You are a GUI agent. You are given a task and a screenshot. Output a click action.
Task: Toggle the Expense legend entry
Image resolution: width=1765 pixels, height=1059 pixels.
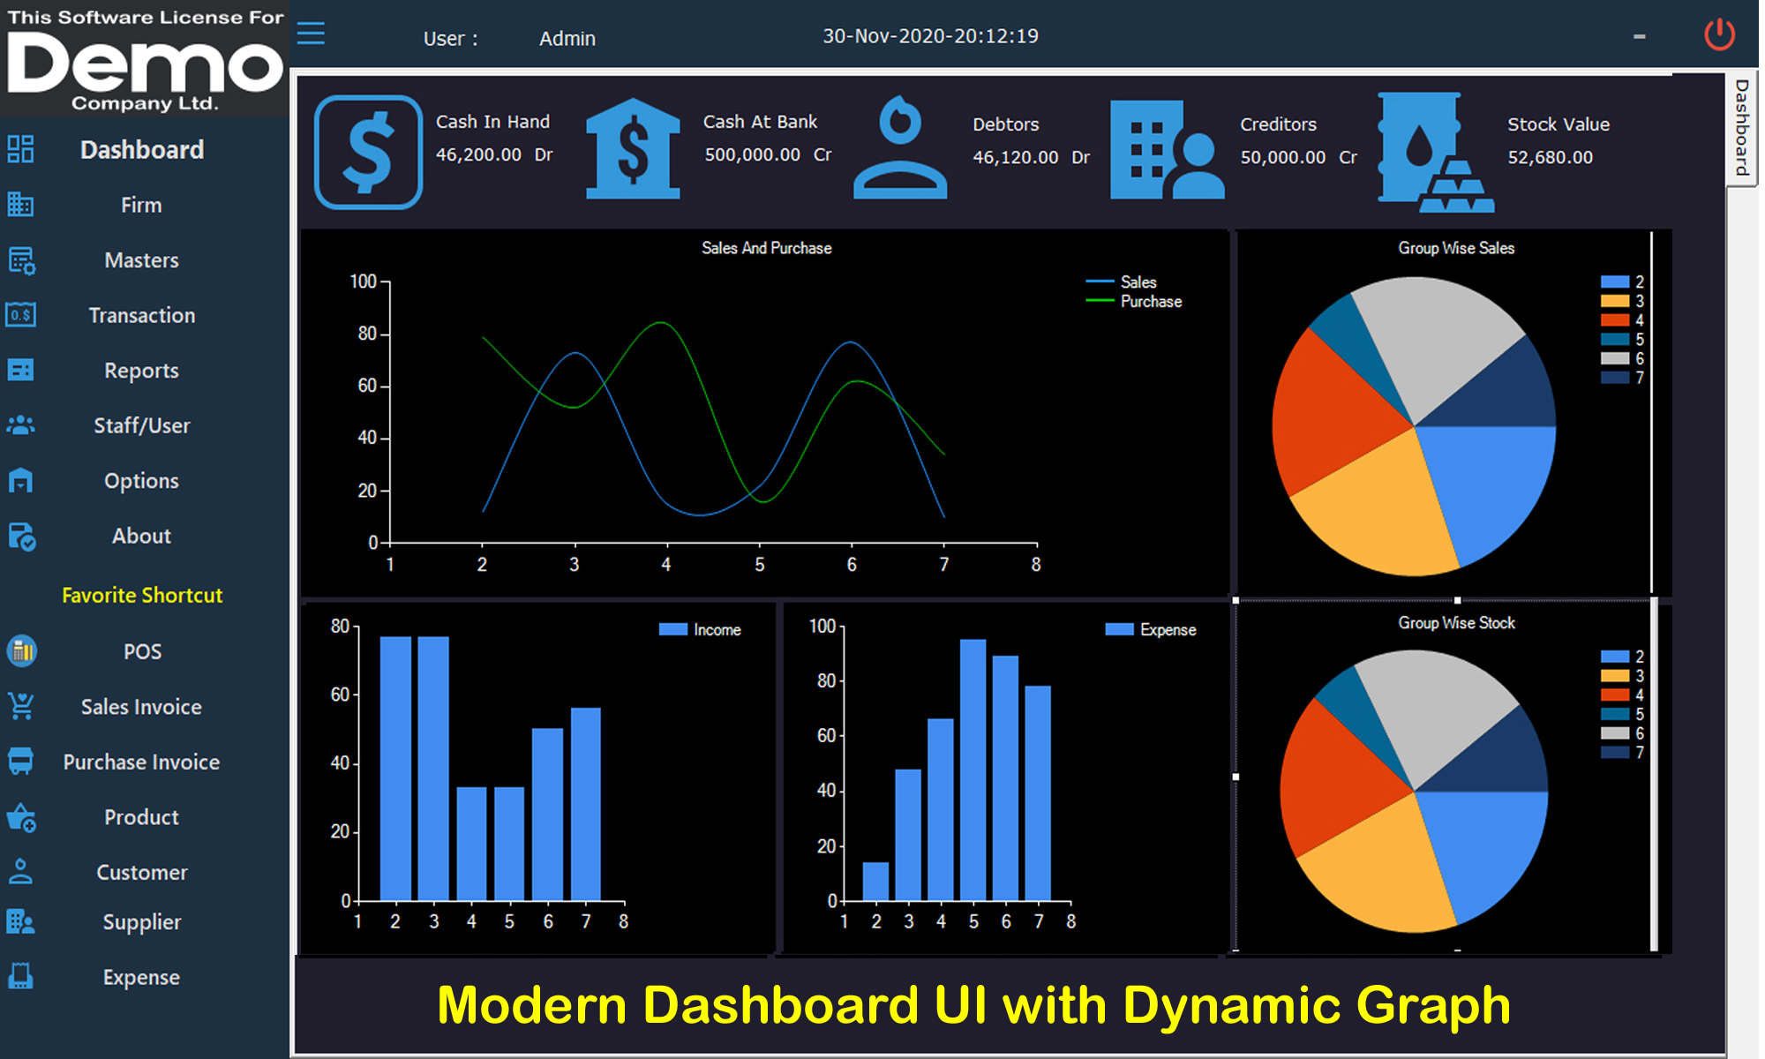click(1152, 630)
